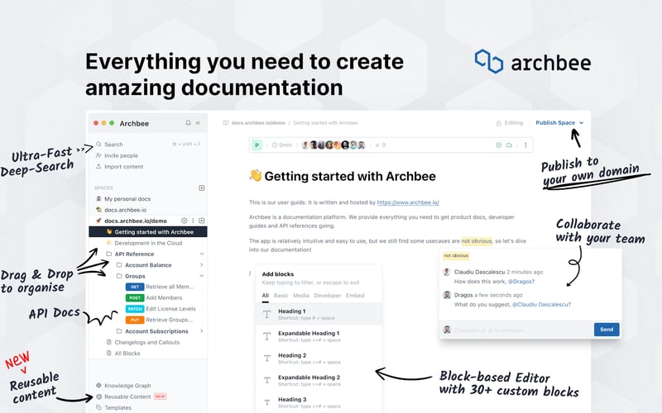Click the collaborator avatars group
The height and width of the screenshot is (413, 662).
point(333,145)
